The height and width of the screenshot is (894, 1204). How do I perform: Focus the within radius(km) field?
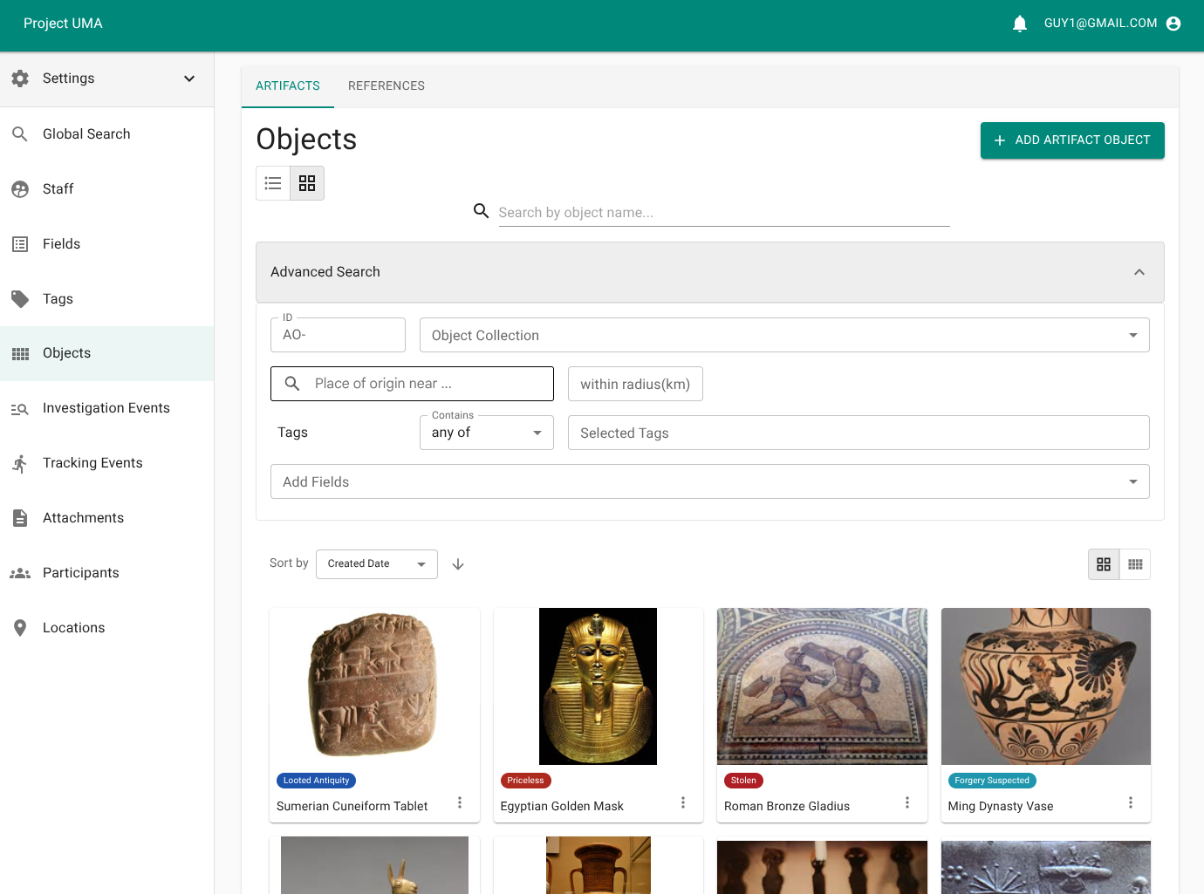pyautogui.click(x=635, y=384)
